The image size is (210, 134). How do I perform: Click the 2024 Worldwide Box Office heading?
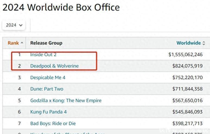(x=61, y=7)
